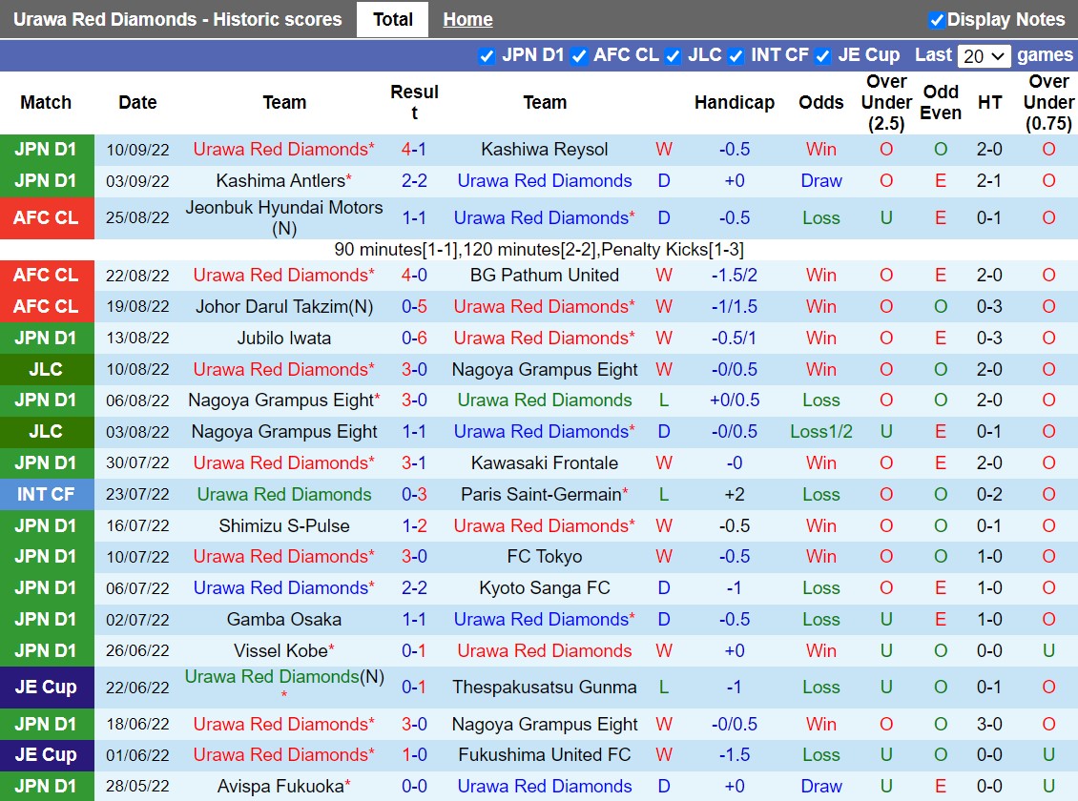Click the Kawasaki Frontale team link

coord(544,462)
